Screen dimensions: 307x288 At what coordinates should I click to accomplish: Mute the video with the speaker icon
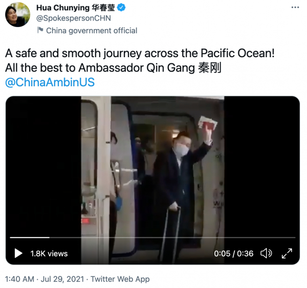266,253
